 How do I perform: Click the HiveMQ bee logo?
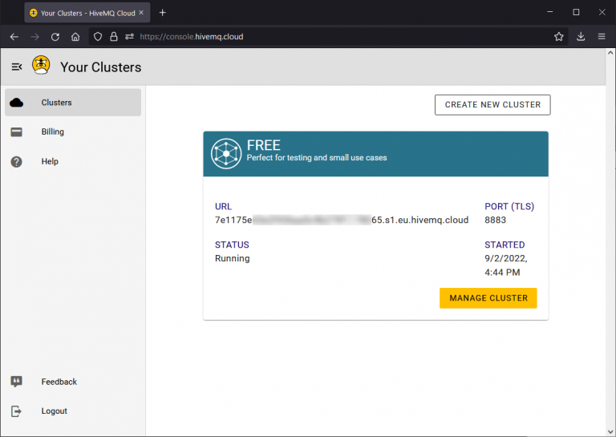coord(41,66)
